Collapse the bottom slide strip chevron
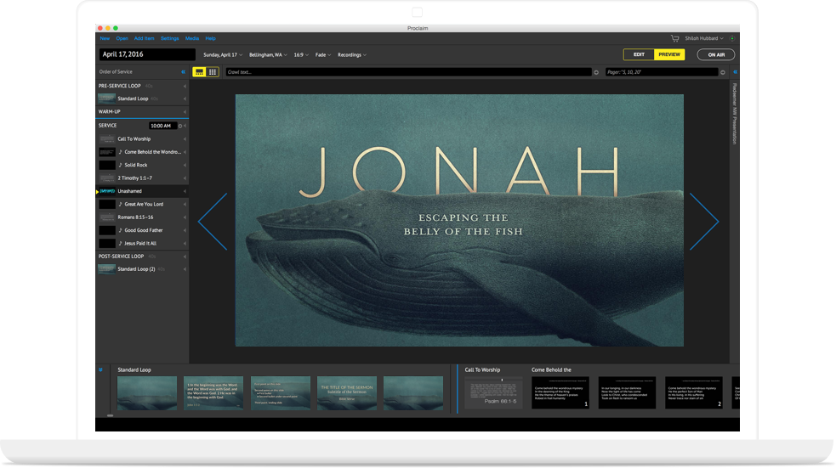 point(100,369)
